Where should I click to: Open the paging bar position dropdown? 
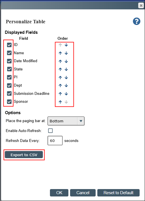[x=66, y=121]
